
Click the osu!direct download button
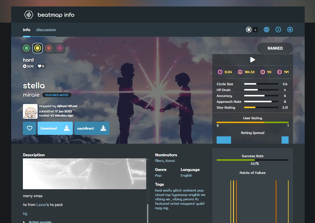(92, 128)
